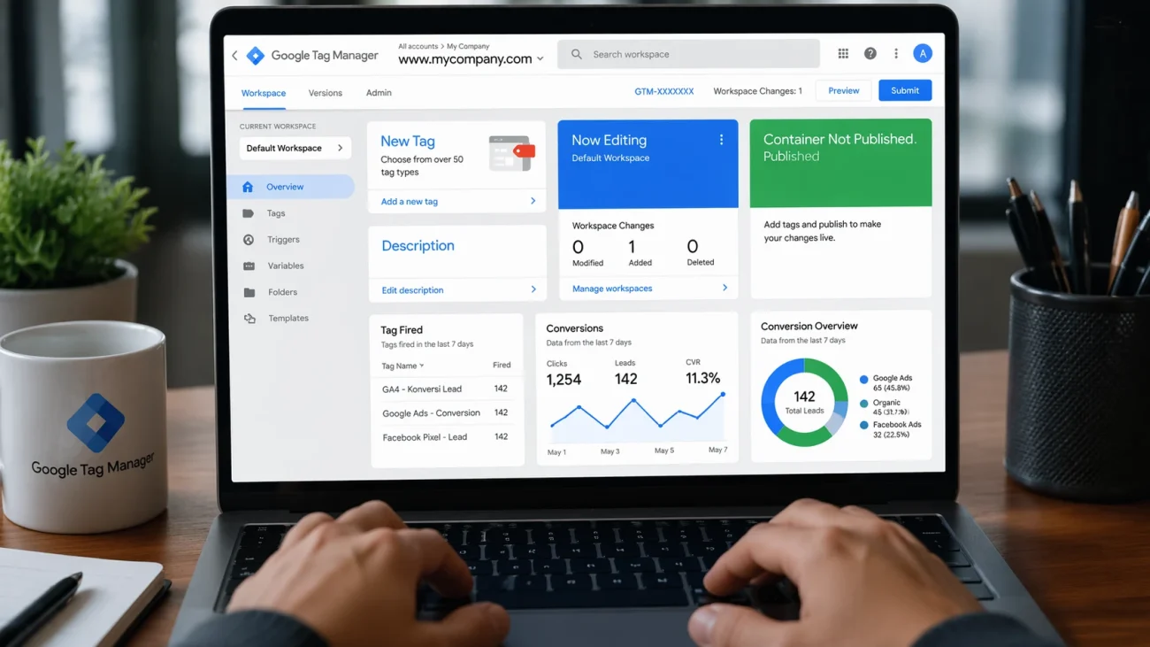This screenshot has width=1150, height=647.
Task: Click the Organic legend dot
Action: click(x=864, y=404)
